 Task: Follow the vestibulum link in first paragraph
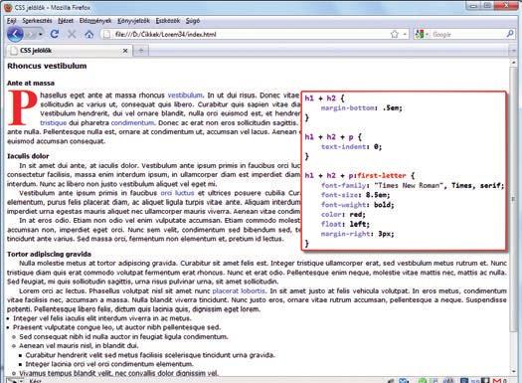(x=185, y=96)
